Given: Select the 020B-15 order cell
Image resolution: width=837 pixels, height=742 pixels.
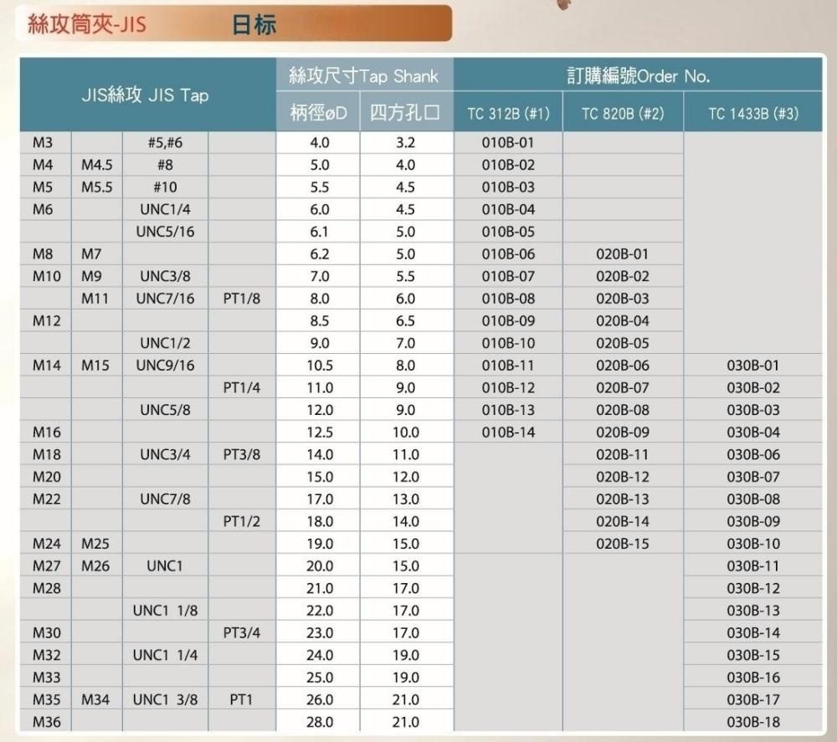Looking at the screenshot, I should click(623, 544).
